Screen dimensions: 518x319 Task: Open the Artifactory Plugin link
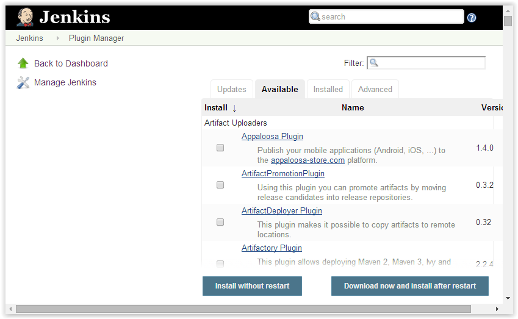click(x=272, y=248)
